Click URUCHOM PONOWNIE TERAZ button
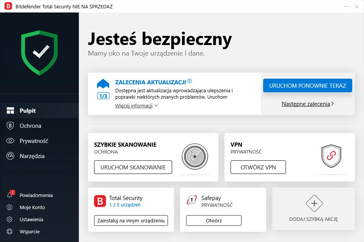This screenshot has width=364, height=242. point(308,85)
